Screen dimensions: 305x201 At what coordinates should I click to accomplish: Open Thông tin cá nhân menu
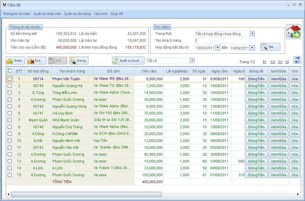pos(17,14)
